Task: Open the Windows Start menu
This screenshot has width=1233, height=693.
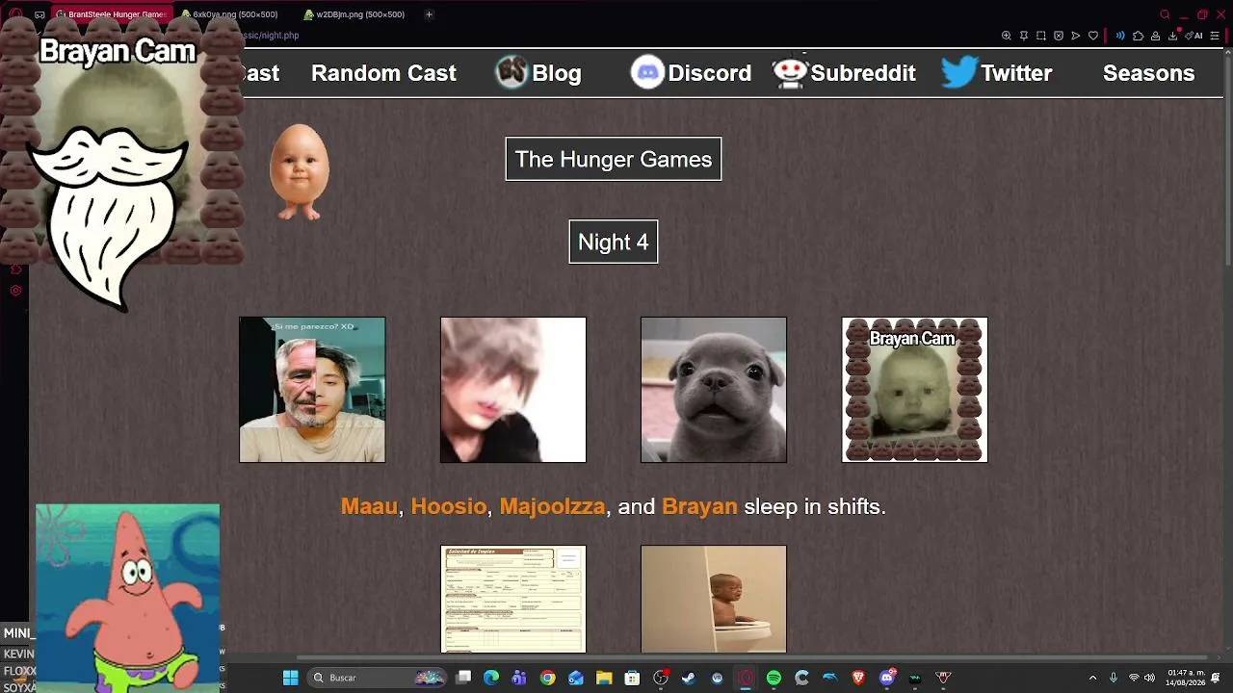Action: point(290,678)
